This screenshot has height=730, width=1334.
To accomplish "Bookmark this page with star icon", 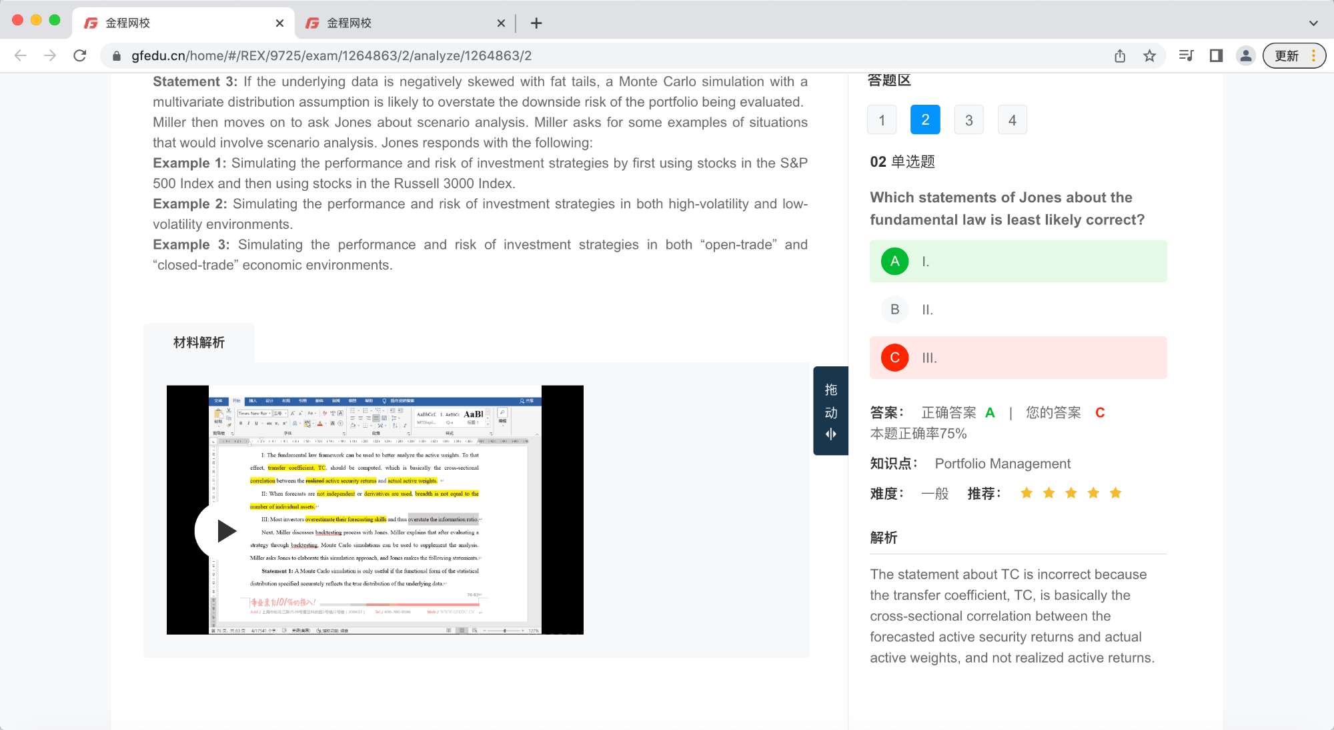I will [1149, 55].
